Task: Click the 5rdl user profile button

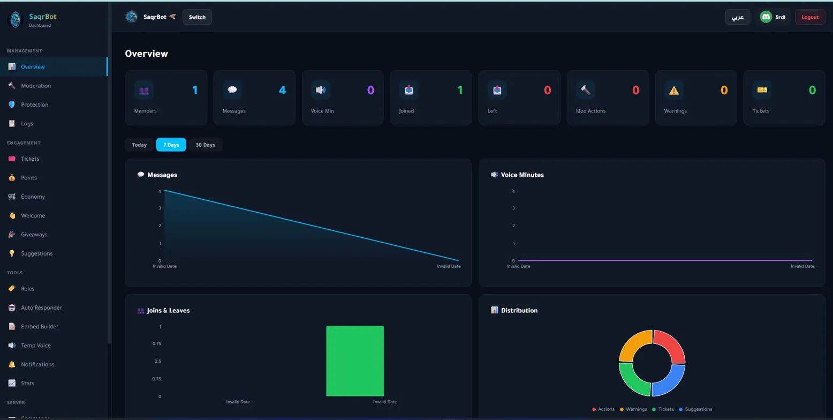Action: [773, 17]
